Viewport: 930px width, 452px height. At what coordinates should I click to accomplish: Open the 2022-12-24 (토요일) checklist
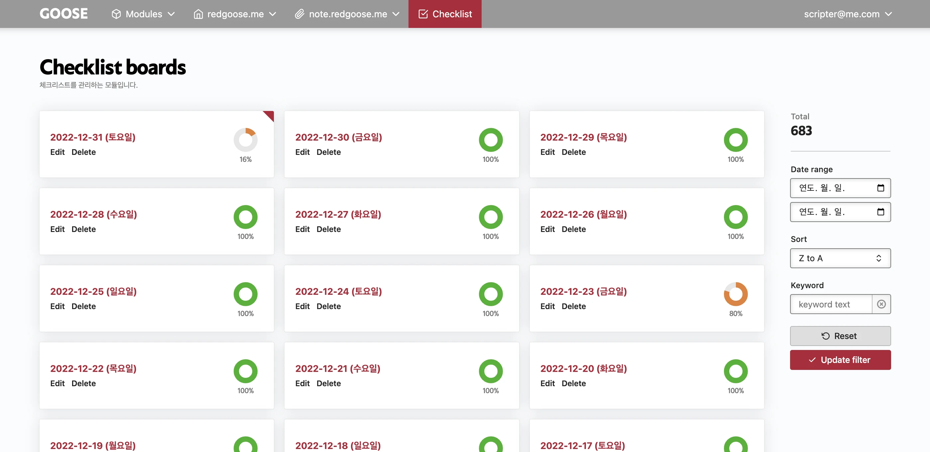pos(339,291)
